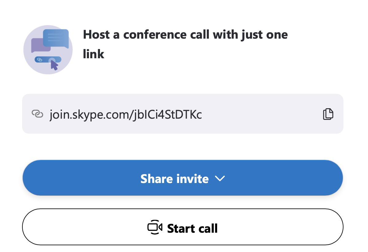Copy the Skype meeting link with the copy icon
Image resolution: width=368 pixels, height=252 pixels.
pos(328,114)
